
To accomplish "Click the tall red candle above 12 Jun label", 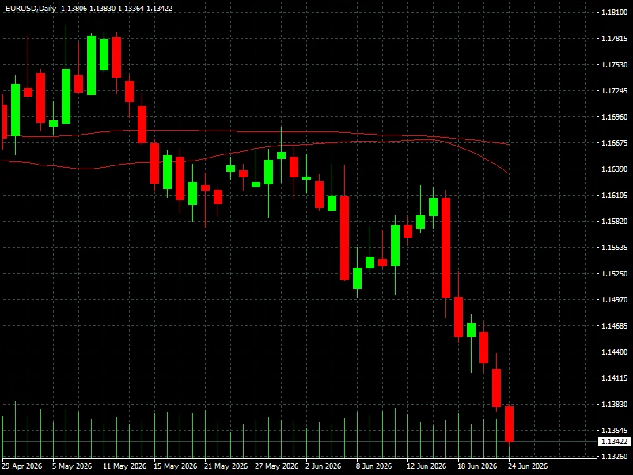I will (x=445, y=248).
